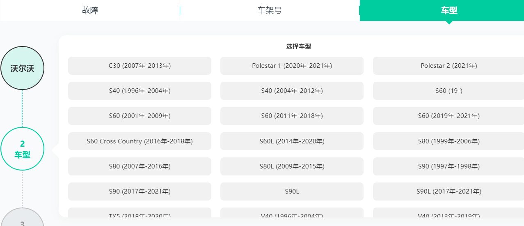Pick S60 (2001年-2009年)

(140, 116)
